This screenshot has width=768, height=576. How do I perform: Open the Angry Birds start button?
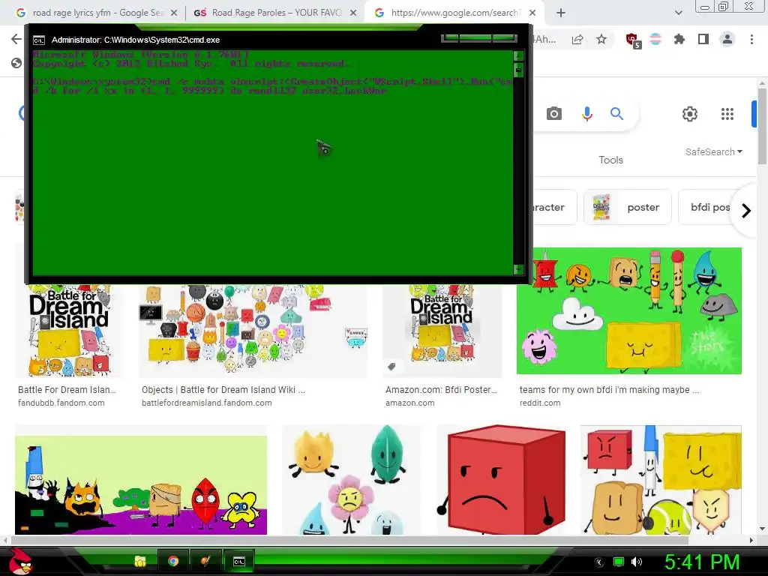click(20, 561)
